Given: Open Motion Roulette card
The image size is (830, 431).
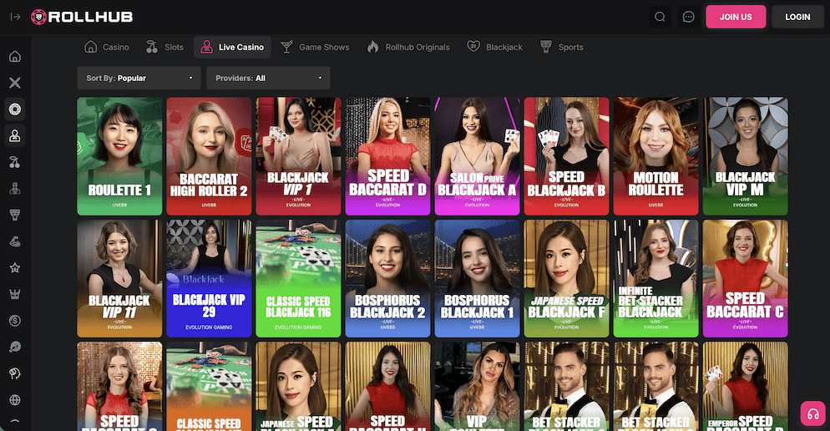Looking at the screenshot, I should [x=655, y=156].
